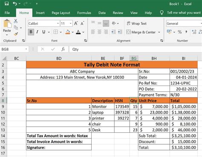Screen dimensions: 202x157
Task: Expand the Borders options arrow
Action: coord(61,32)
